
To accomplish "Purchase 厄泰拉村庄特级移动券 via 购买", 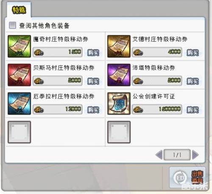I will click(x=93, y=110).
